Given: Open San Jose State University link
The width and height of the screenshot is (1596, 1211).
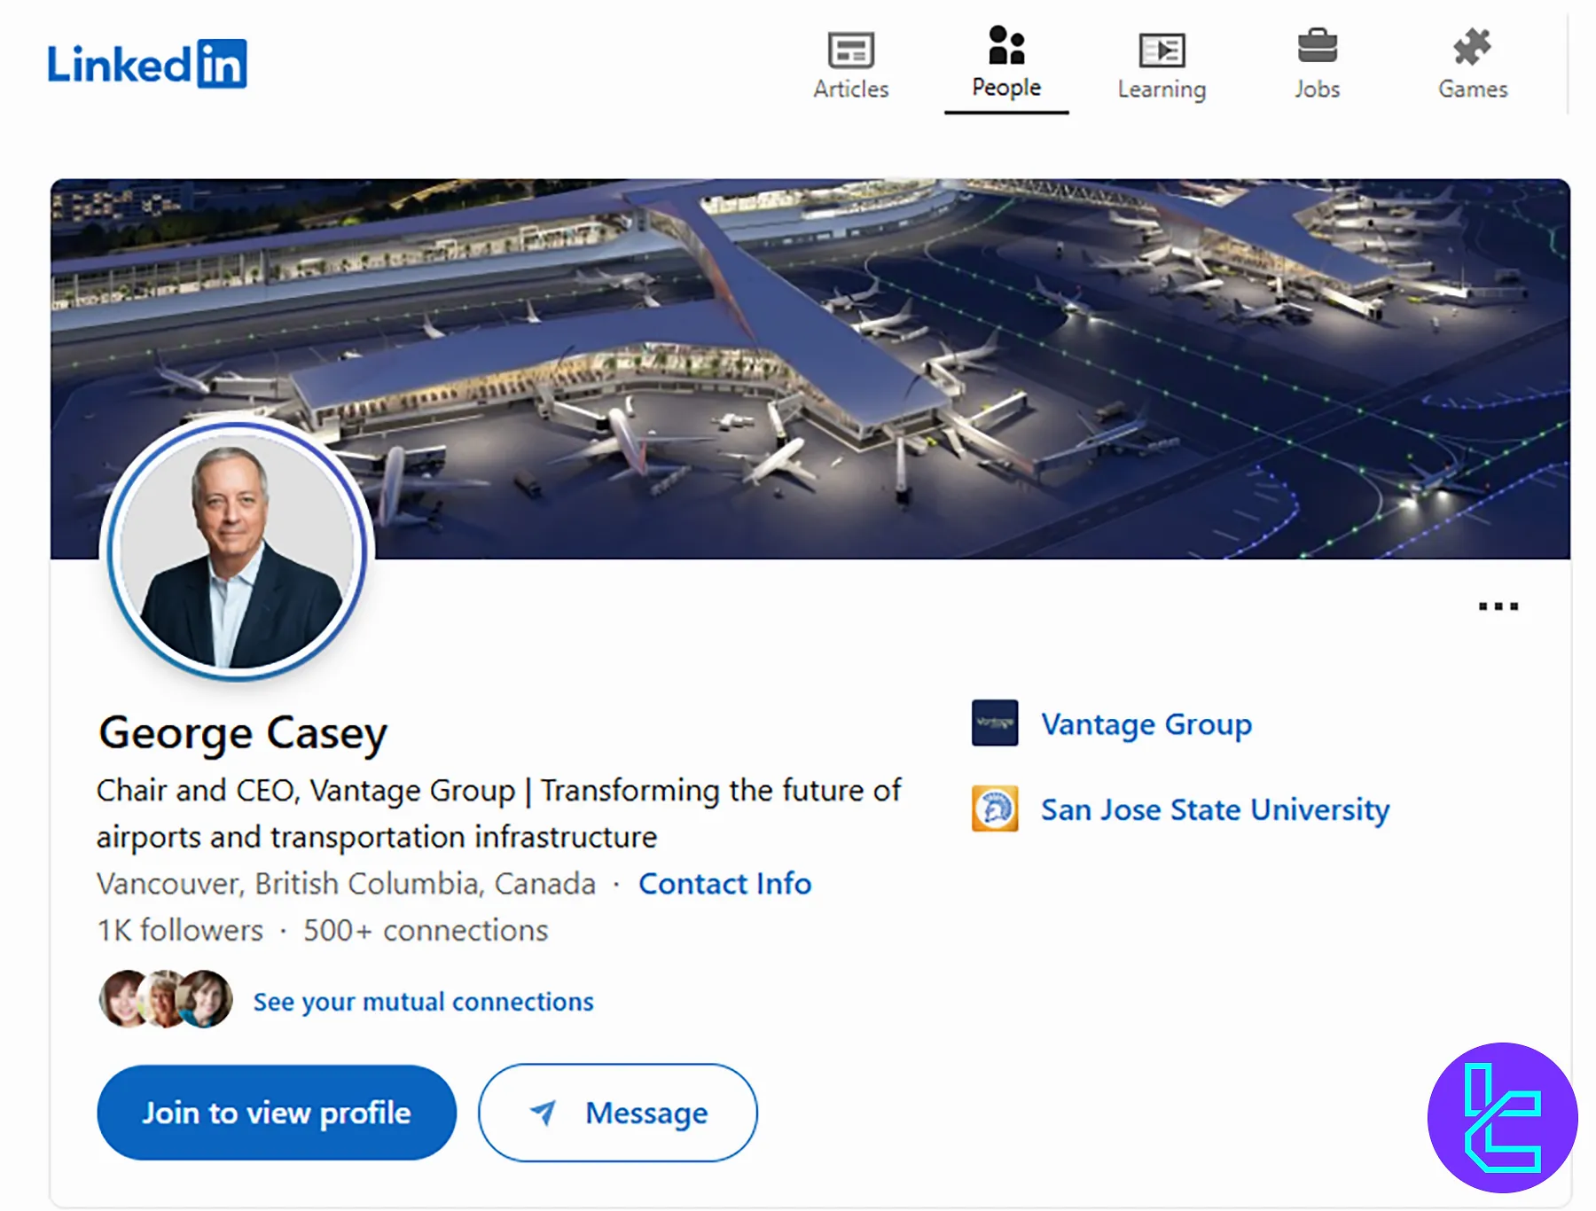Looking at the screenshot, I should [1215, 809].
